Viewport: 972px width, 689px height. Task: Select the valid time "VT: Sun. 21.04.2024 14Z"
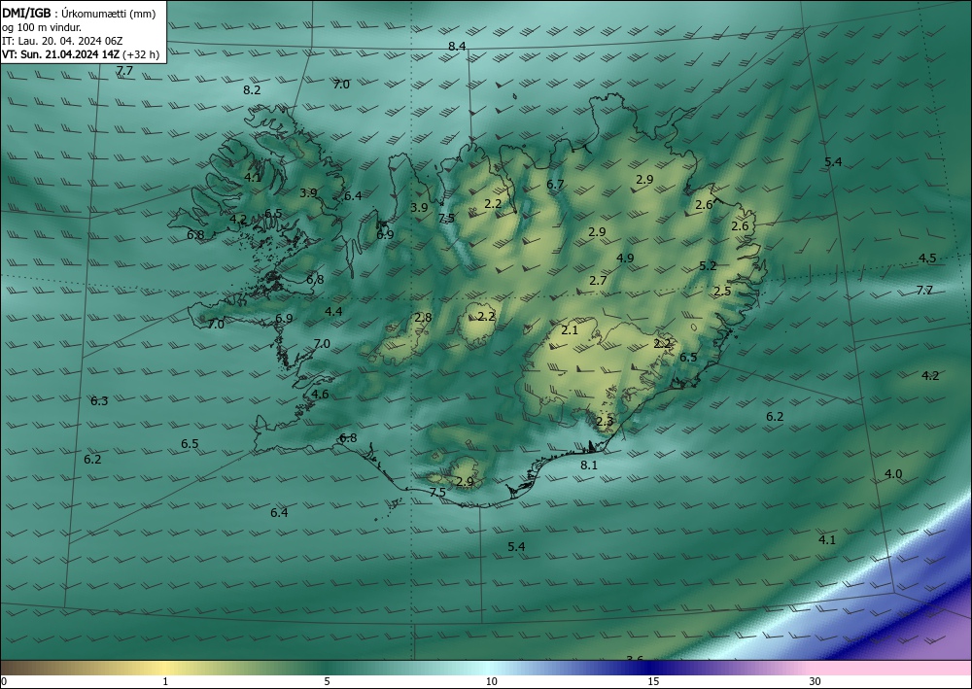tap(60, 54)
